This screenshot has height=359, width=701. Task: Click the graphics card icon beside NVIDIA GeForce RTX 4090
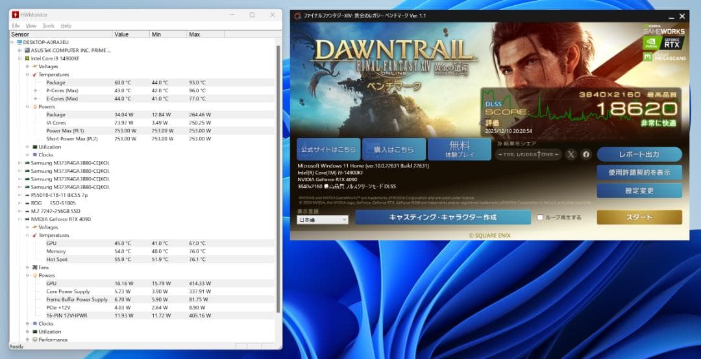pos(27,219)
